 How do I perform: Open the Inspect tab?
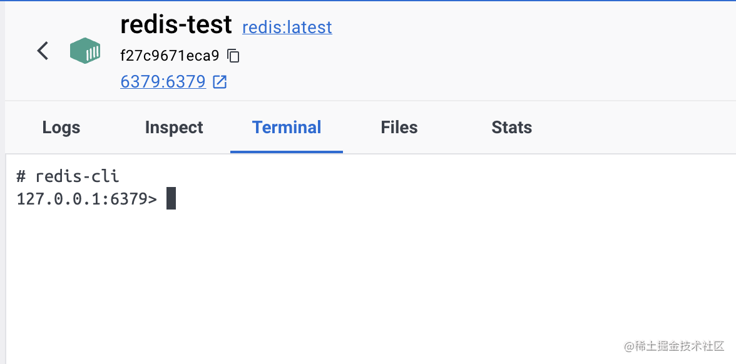[x=174, y=127]
